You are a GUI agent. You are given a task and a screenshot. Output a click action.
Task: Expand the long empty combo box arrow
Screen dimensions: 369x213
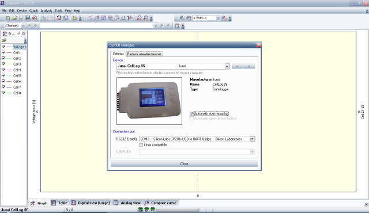tap(156, 25)
